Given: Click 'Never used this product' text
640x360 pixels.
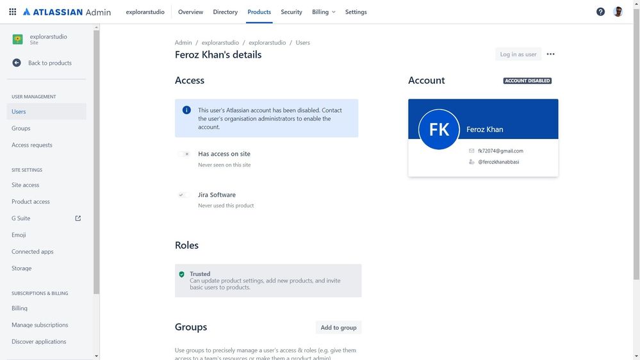Looking at the screenshot, I should click(x=226, y=206).
